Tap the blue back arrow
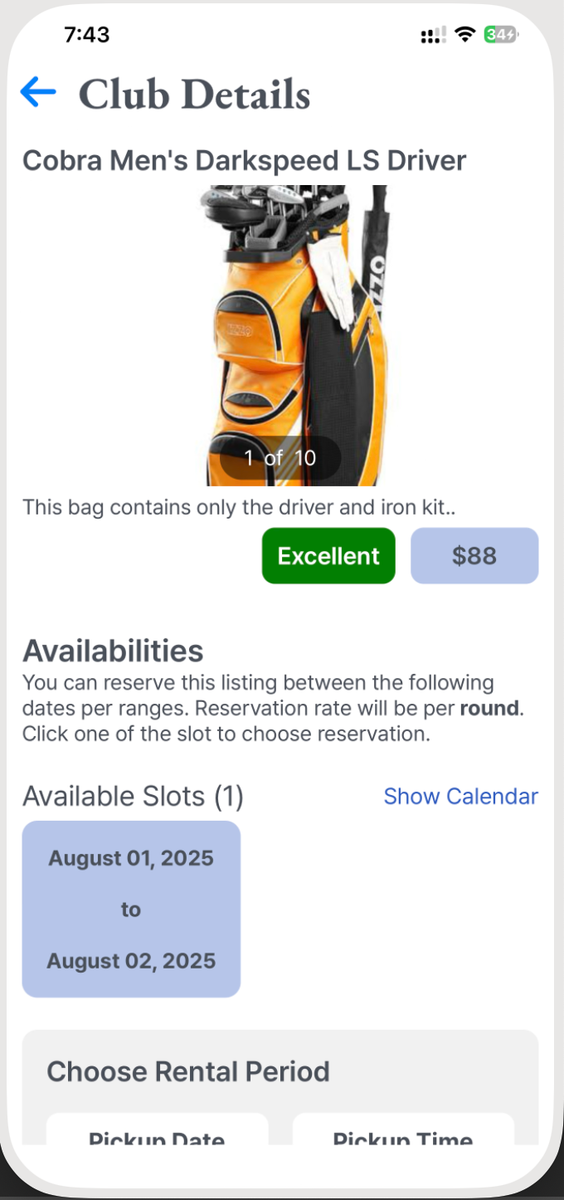The width and height of the screenshot is (564, 1200). [38, 91]
